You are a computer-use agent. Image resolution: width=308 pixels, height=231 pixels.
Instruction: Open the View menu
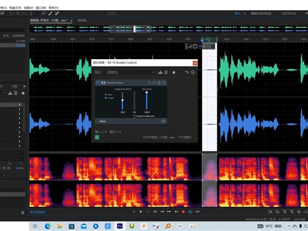tap(28, 8)
